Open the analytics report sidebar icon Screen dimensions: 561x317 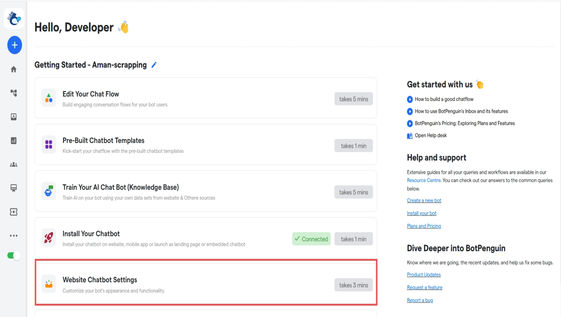[x=14, y=141]
